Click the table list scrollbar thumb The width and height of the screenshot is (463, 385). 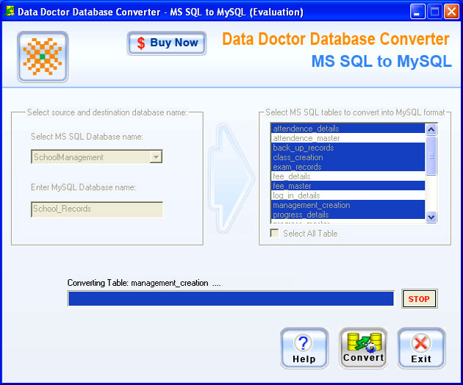(x=431, y=155)
